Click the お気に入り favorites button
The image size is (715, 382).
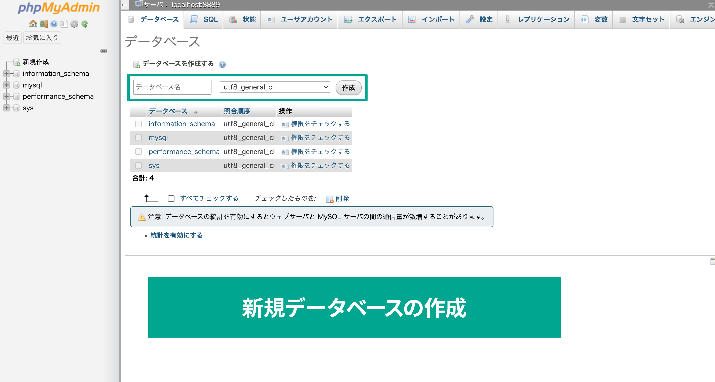click(42, 38)
